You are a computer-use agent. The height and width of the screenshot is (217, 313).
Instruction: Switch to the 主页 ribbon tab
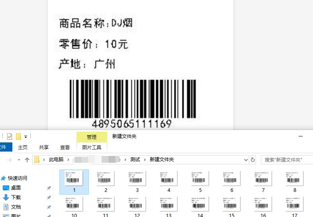click(23, 147)
